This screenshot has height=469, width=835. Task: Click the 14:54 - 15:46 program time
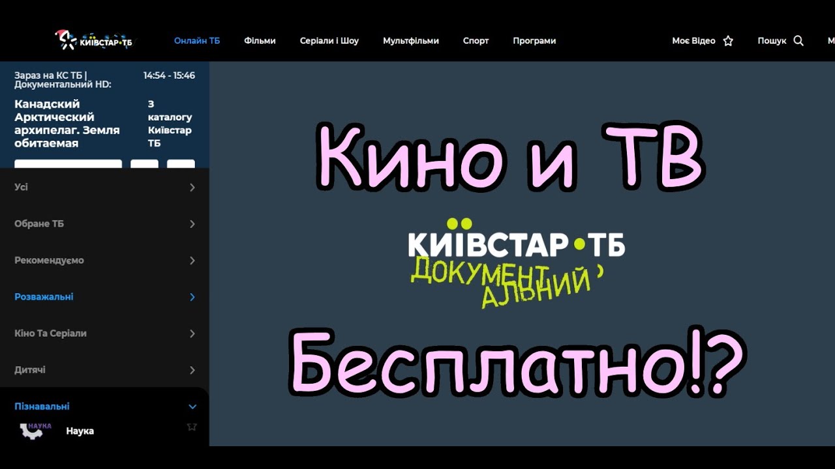pos(169,76)
